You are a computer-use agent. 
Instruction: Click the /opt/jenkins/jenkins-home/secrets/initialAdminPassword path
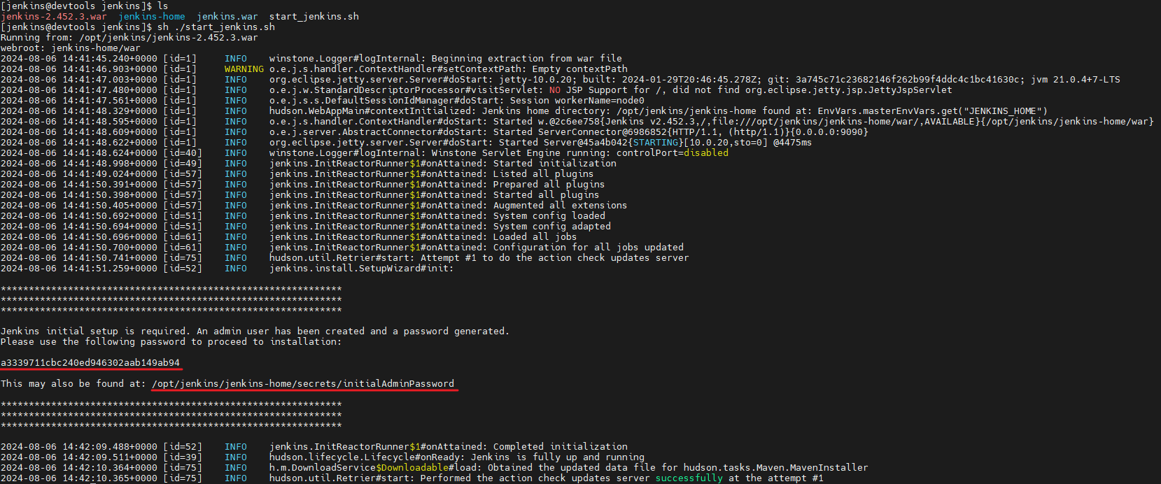coord(303,383)
